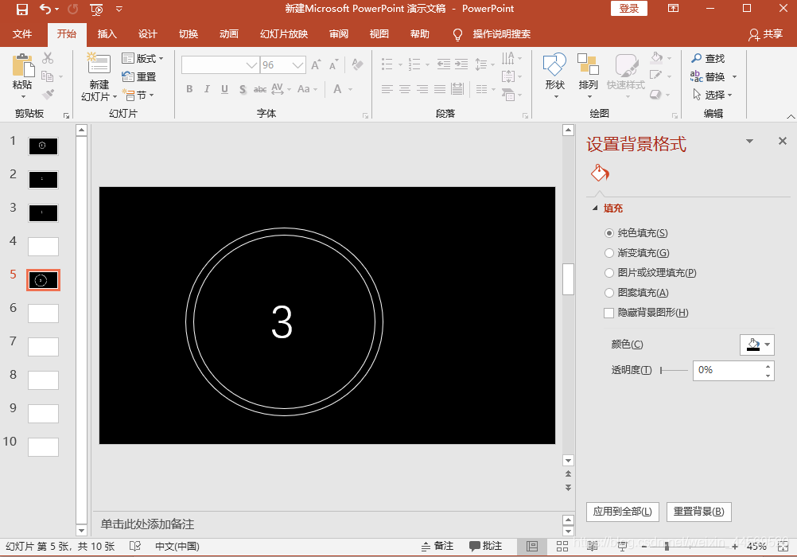The height and width of the screenshot is (557, 797).
Task: Open the Replace (替换) dropdown arrow
Action: click(734, 77)
